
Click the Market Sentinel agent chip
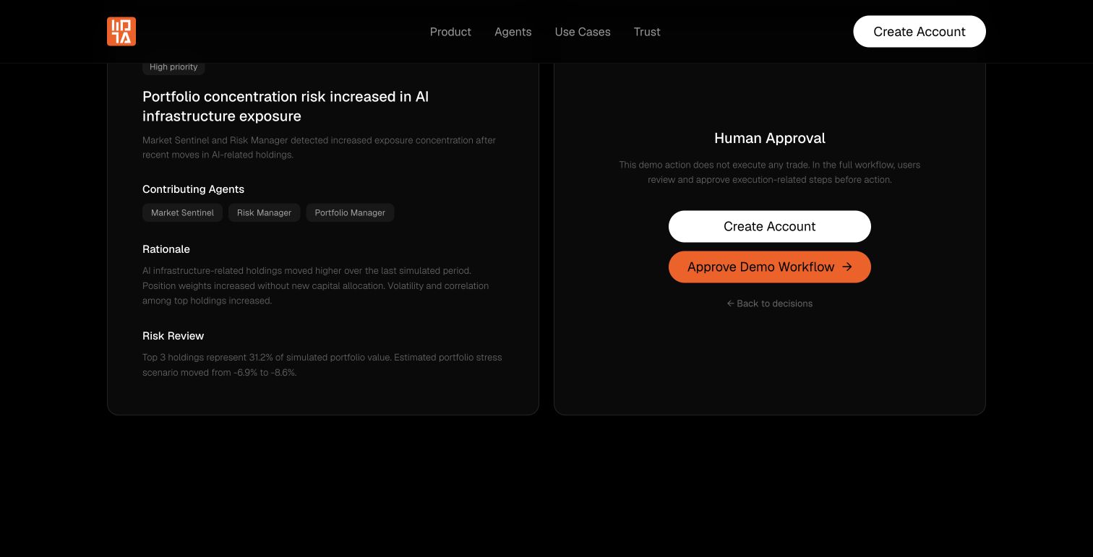182,212
